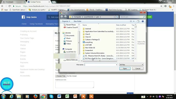Click the Additional info text area
Image resolution: width=176 pixels, height=99 pixels.
click(75, 85)
